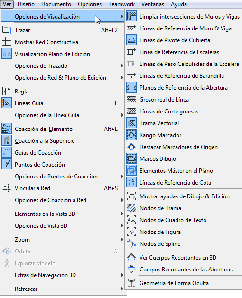
Task: Click the Nodos de Spline icon
Action: pos(131,243)
